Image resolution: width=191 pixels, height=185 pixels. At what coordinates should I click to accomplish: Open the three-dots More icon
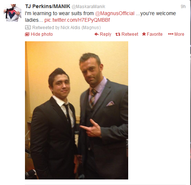coord(171,34)
